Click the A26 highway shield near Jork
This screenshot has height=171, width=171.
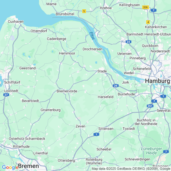116,86
